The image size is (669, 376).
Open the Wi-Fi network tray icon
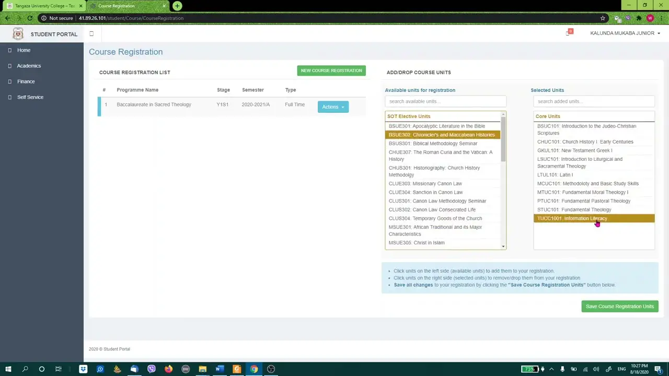pyautogui.click(x=585, y=369)
